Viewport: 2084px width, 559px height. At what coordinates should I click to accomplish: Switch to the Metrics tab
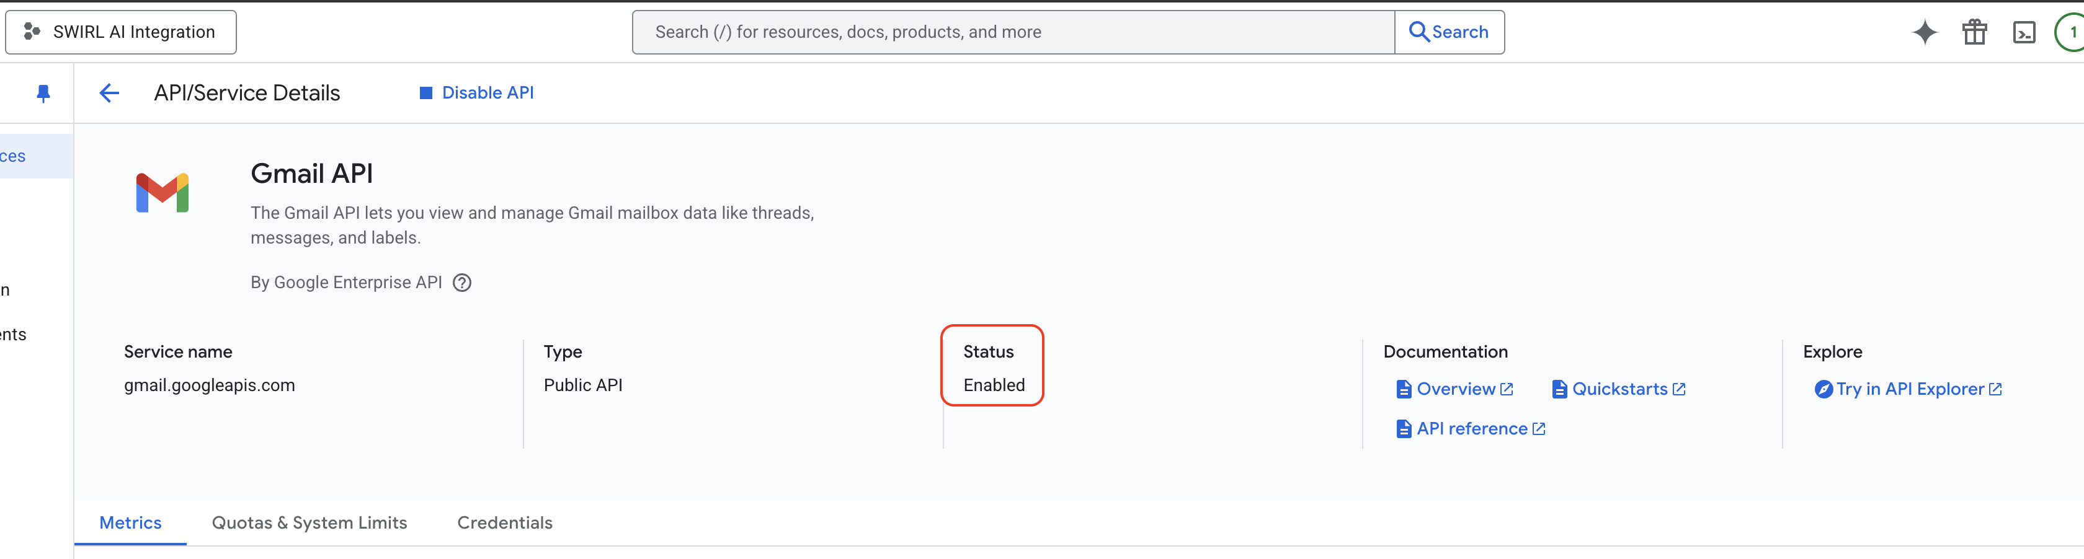coord(130,522)
